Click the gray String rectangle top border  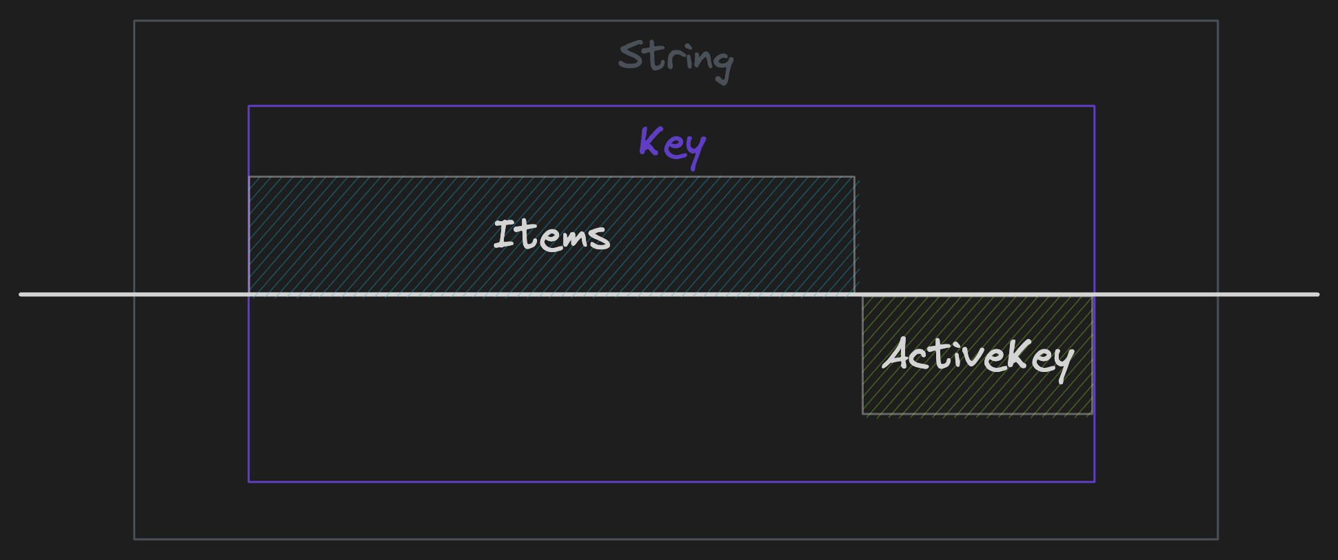pyautogui.click(x=676, y=21)
